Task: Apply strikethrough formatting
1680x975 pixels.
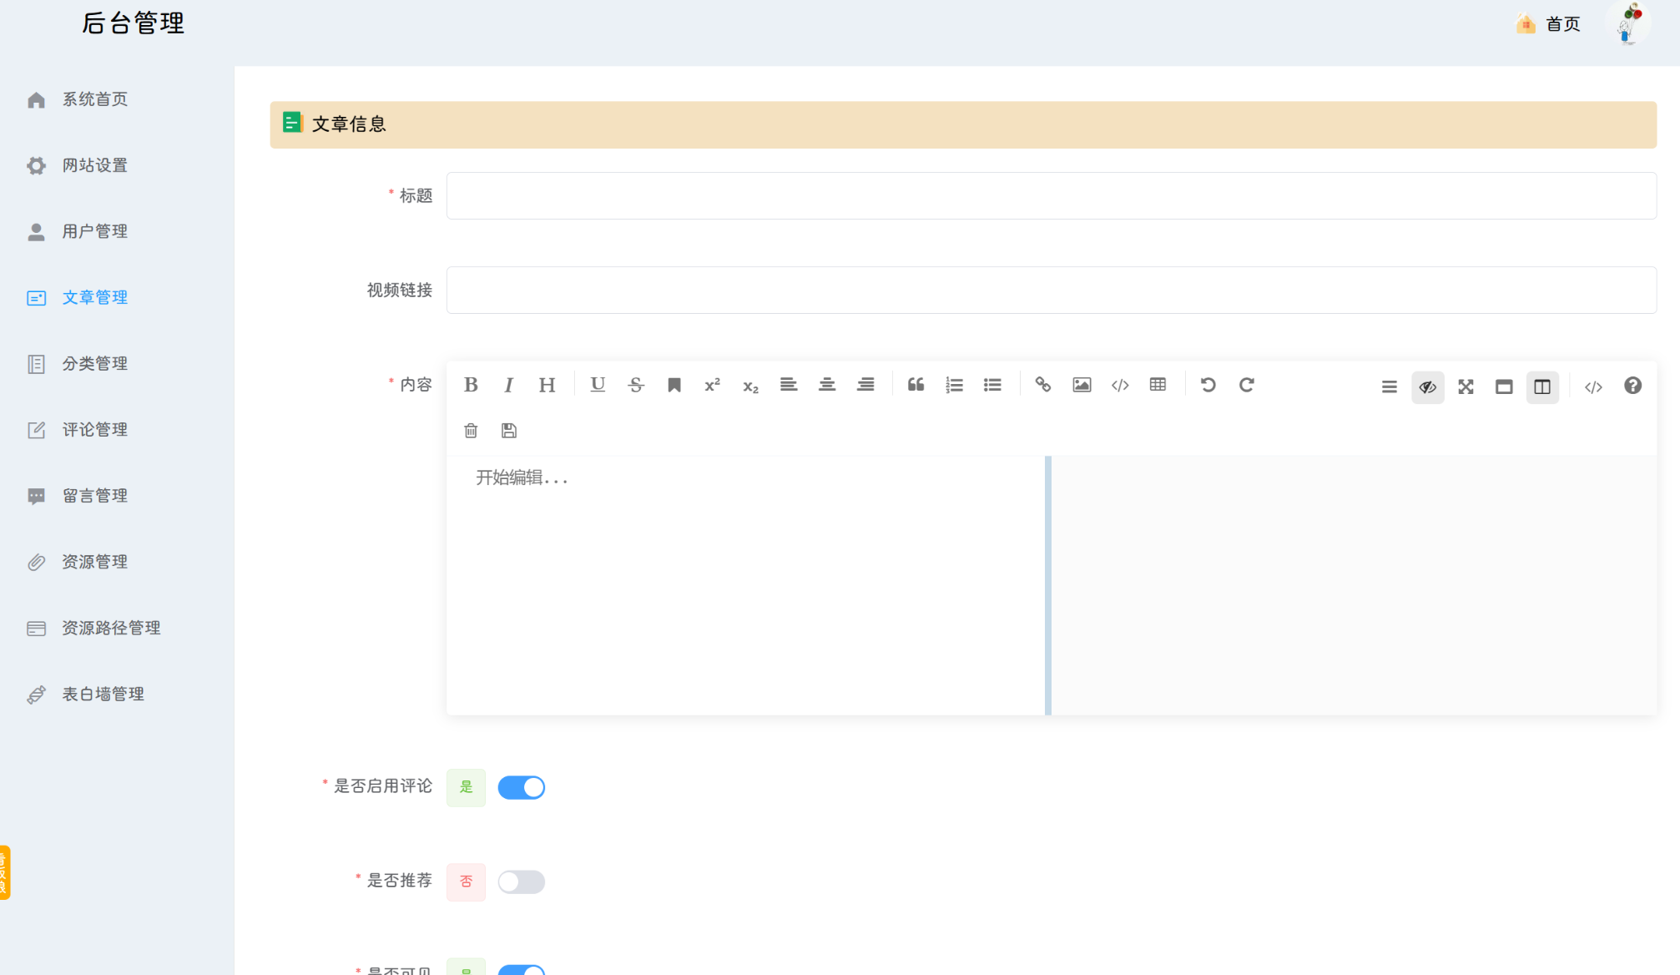Action: (636, 385)
